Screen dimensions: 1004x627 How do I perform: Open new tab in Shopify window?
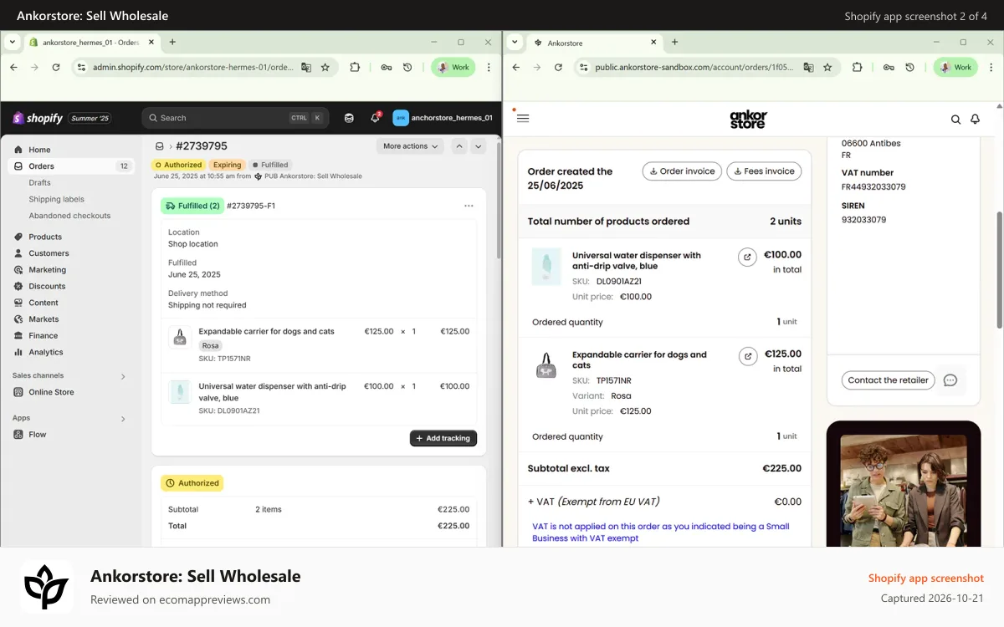pos(172,42)
